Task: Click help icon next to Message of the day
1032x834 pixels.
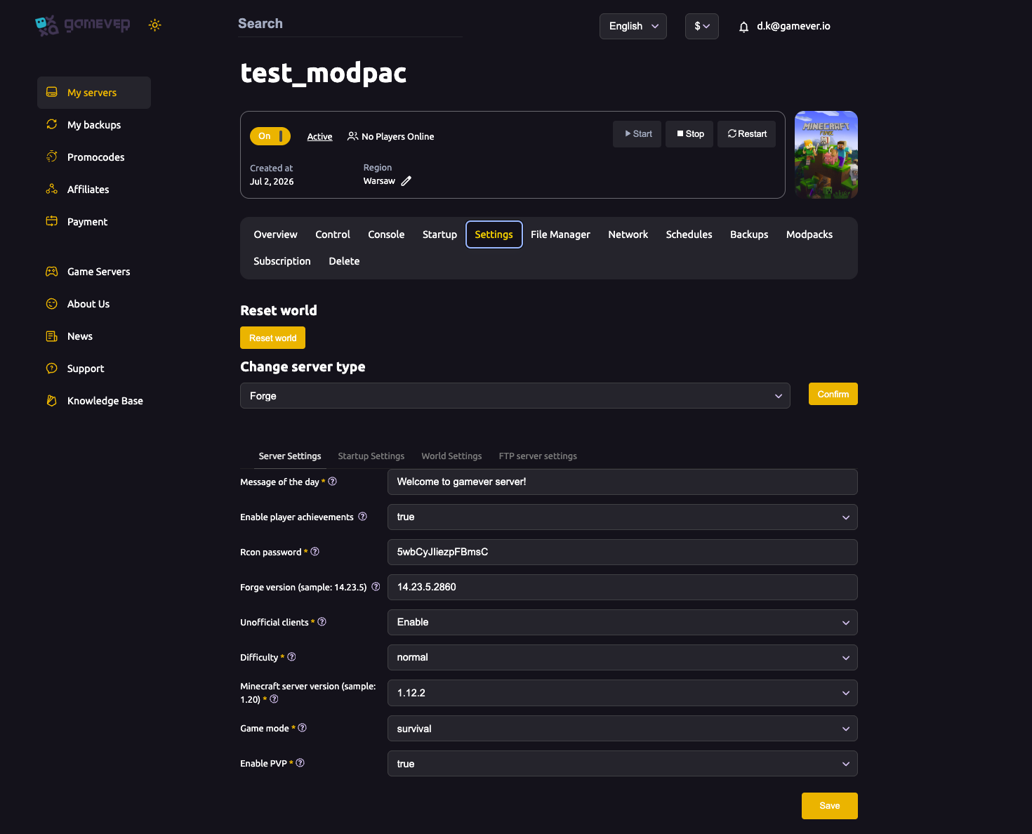Action: pyautogui.click(x=333, y=482)
